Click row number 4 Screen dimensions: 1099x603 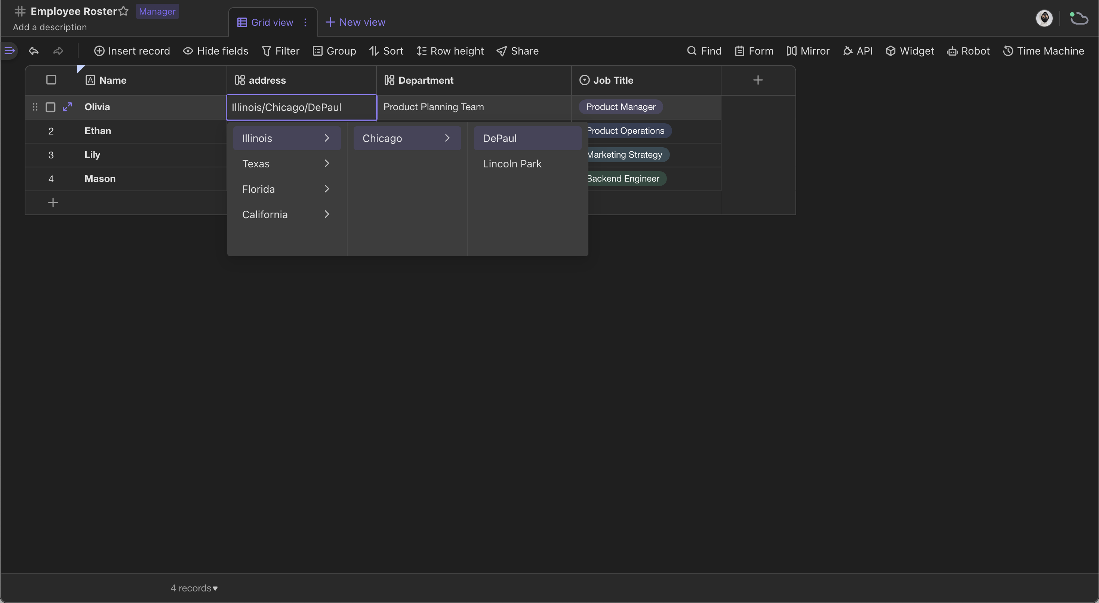(51, 179)
